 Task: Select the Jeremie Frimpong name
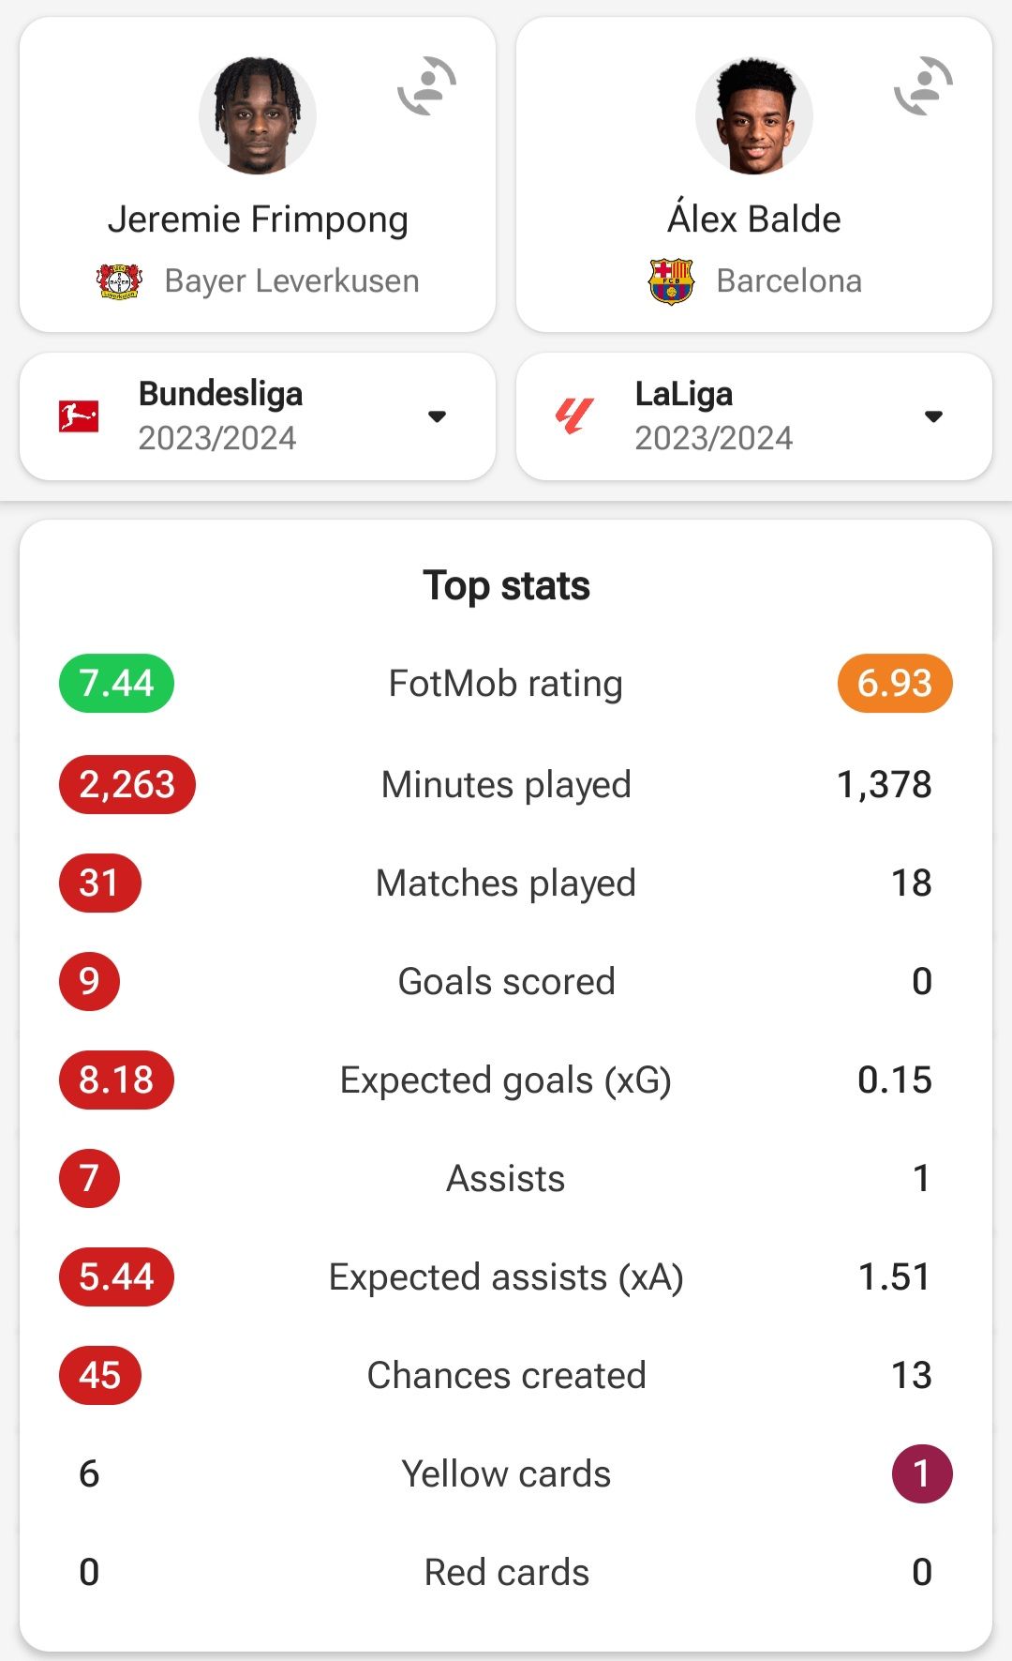258,219
